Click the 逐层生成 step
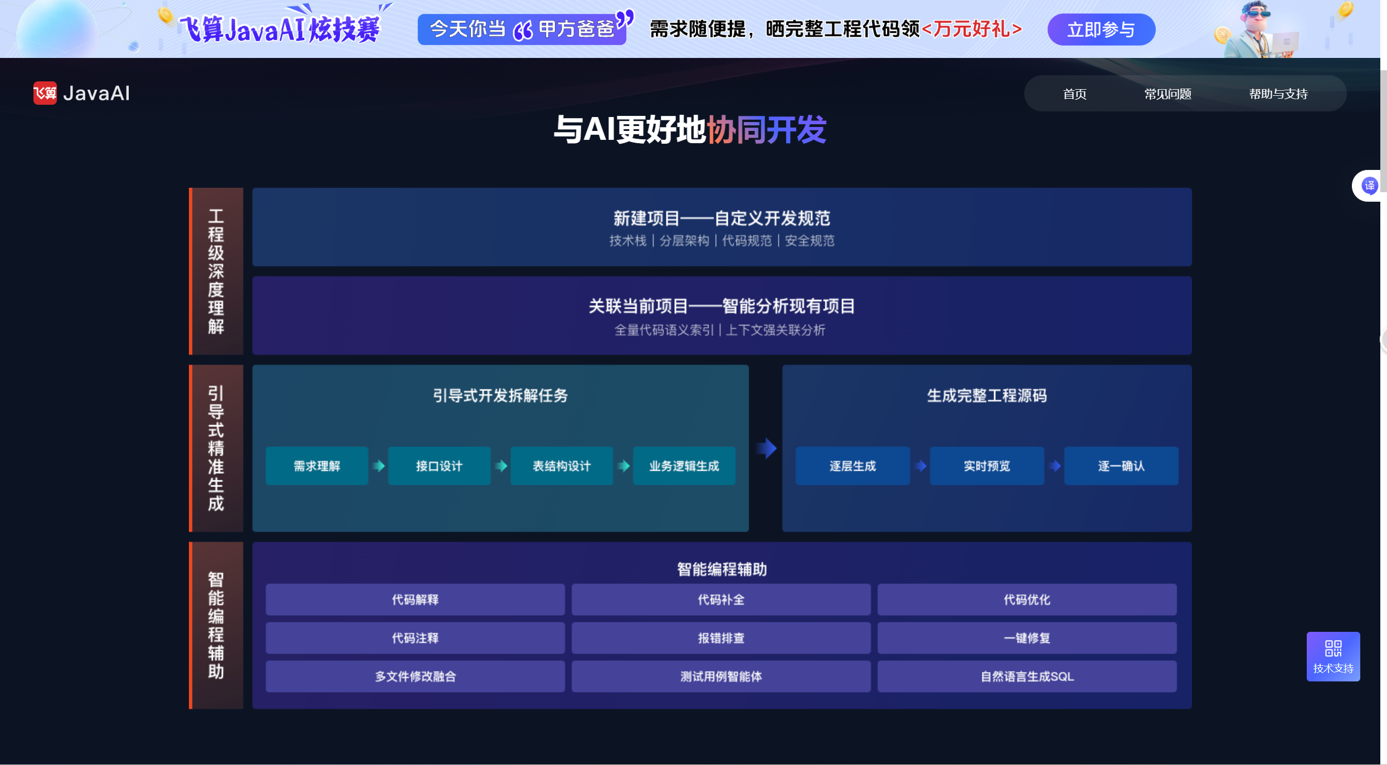 pos(853,466)
